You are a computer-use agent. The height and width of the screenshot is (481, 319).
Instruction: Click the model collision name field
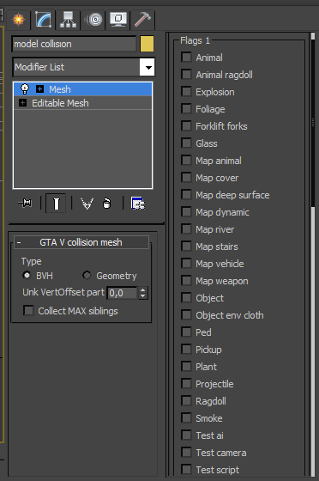coord(74,44)
